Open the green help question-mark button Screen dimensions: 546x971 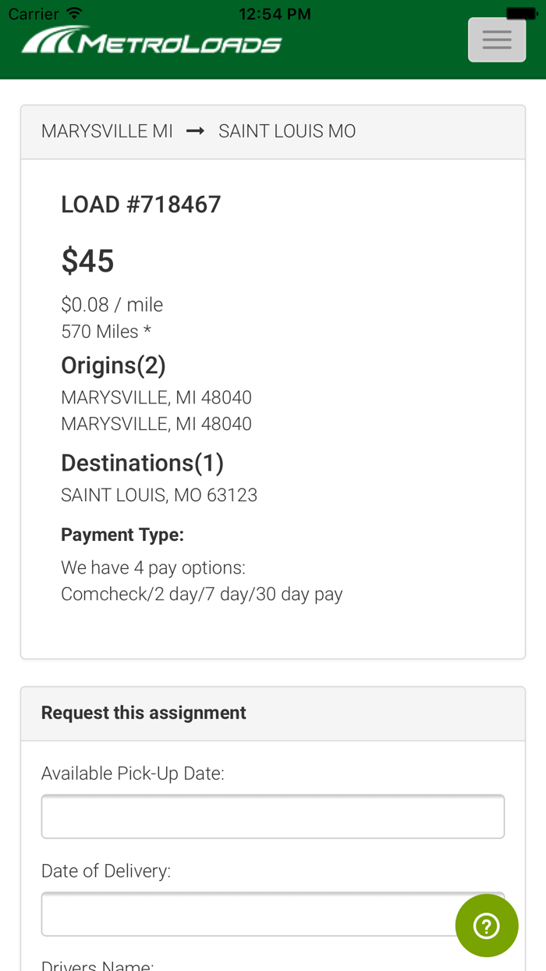point(487,926)
